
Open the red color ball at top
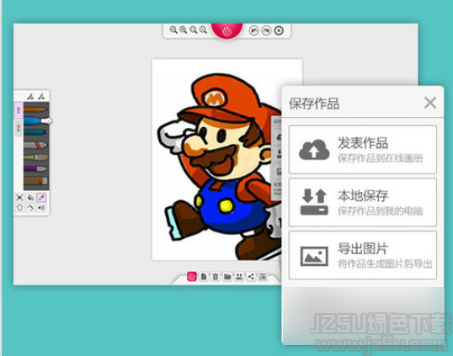tap(226, 30)
